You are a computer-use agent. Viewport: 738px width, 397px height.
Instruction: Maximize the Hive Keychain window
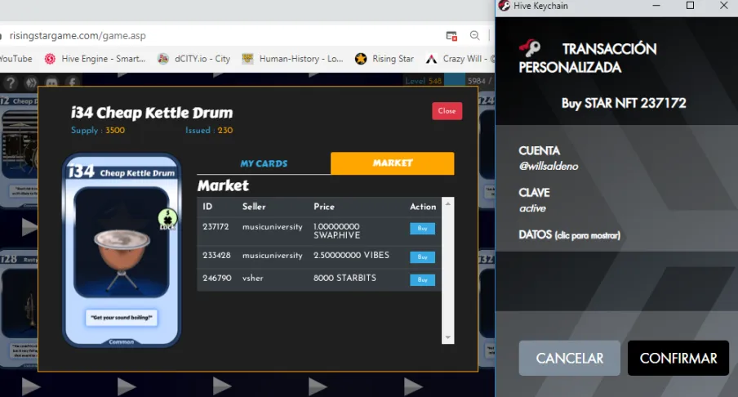click(x=690, y=6)
